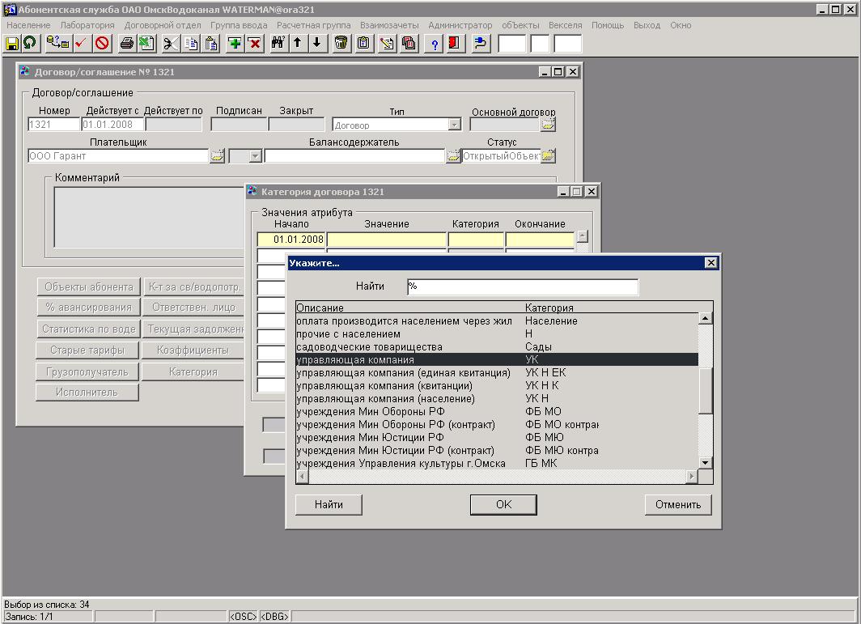
Task: Click the red X delete record icon
Action: click(x=255, y=44)
